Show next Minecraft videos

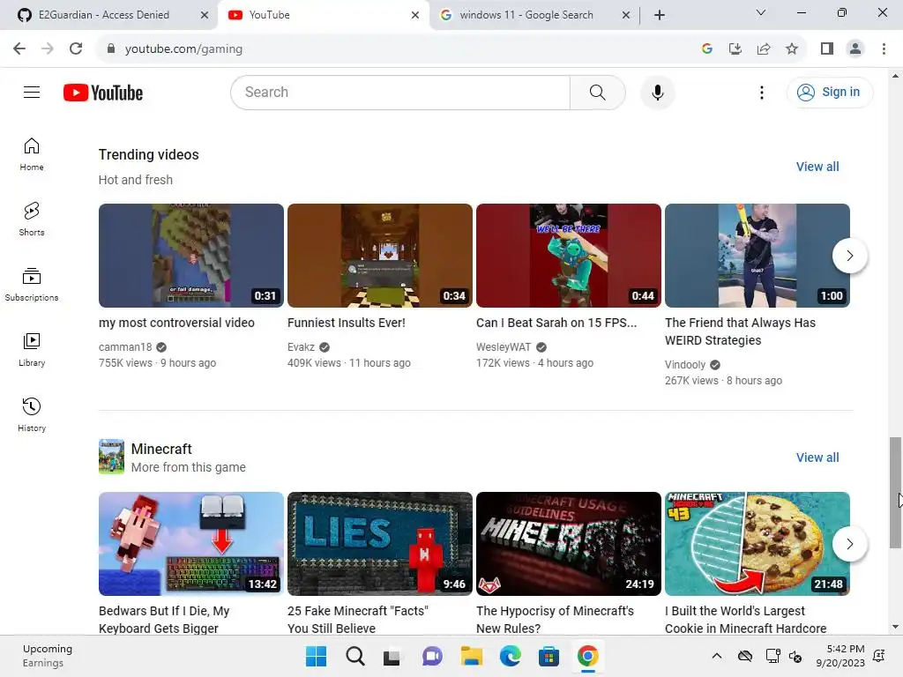(x=849, y=543)
